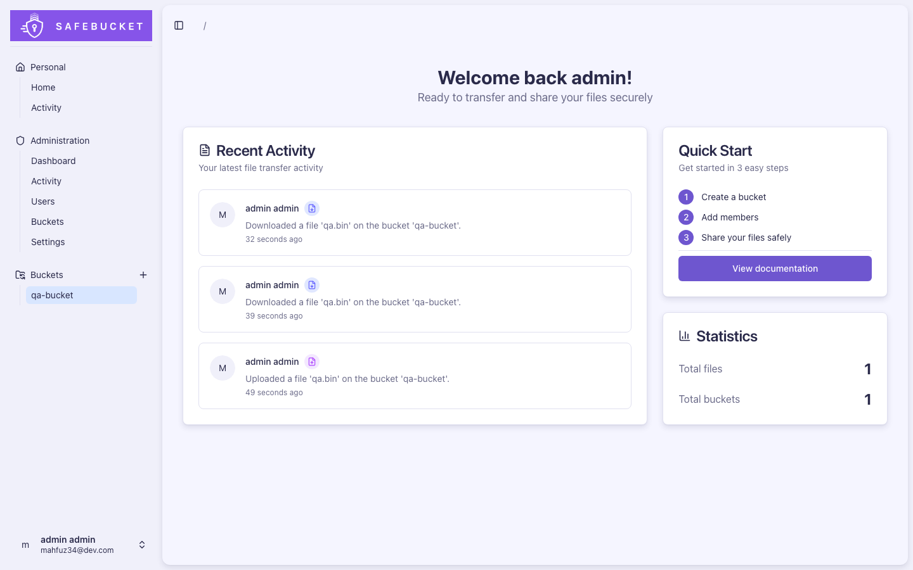This screenshot has width=913, height=570.
Task: Toggle the sidebar panel icon
Action: [179, 25]
